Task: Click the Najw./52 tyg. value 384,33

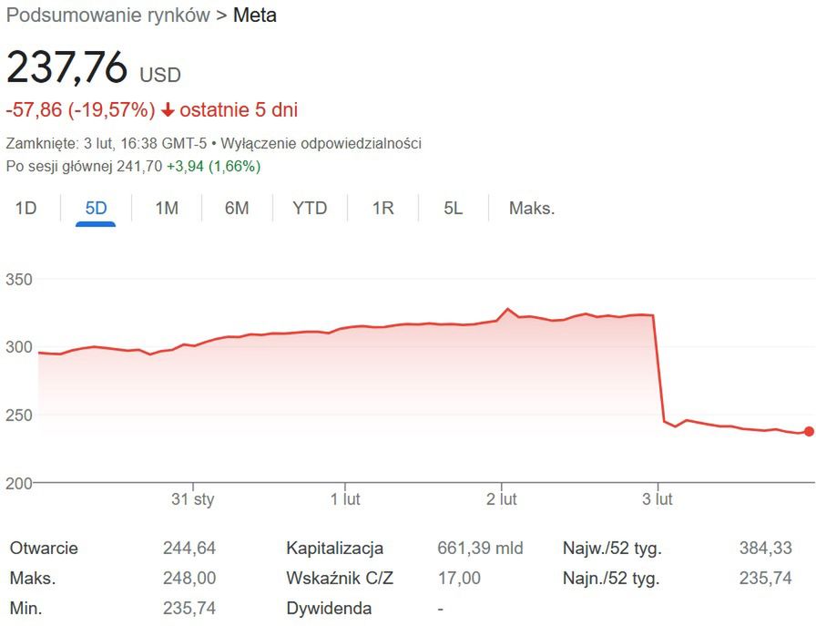Action: tap(765, 549)
